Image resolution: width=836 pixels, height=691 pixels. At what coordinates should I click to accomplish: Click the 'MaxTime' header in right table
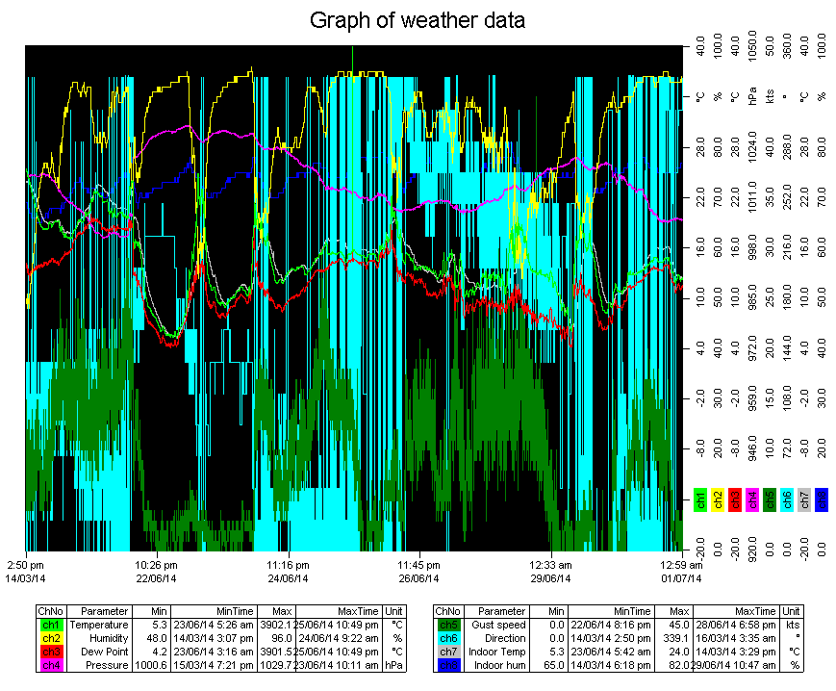735,611
